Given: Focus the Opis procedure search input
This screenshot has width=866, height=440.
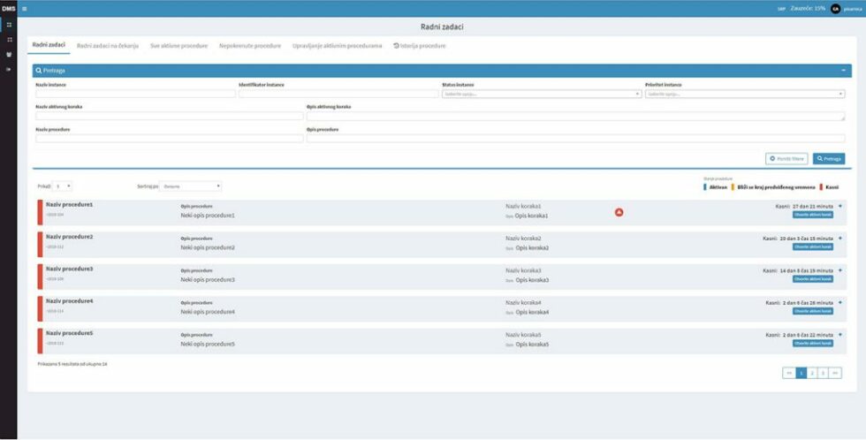Looking at the screenshot, I should click(576, 139).
